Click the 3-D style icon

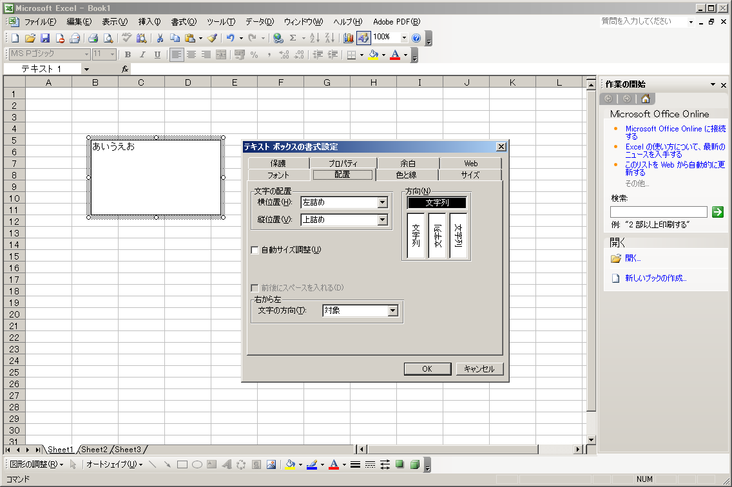[x=415, y=464]
